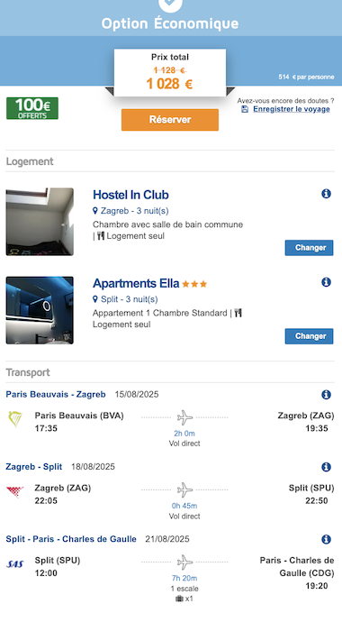Viewport: 342px width, 631px height.
Task: Open info icon for Apartments Ella
Action: coord(326,282)
